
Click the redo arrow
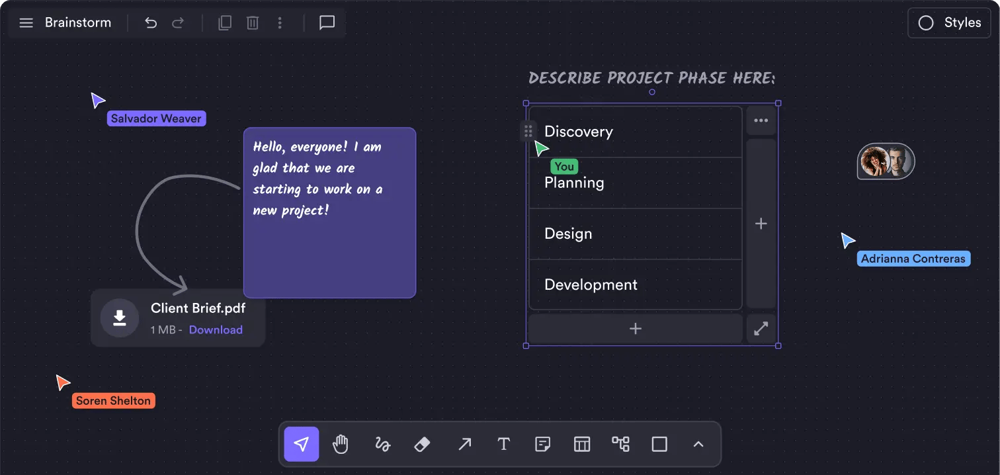coord(178,23)
